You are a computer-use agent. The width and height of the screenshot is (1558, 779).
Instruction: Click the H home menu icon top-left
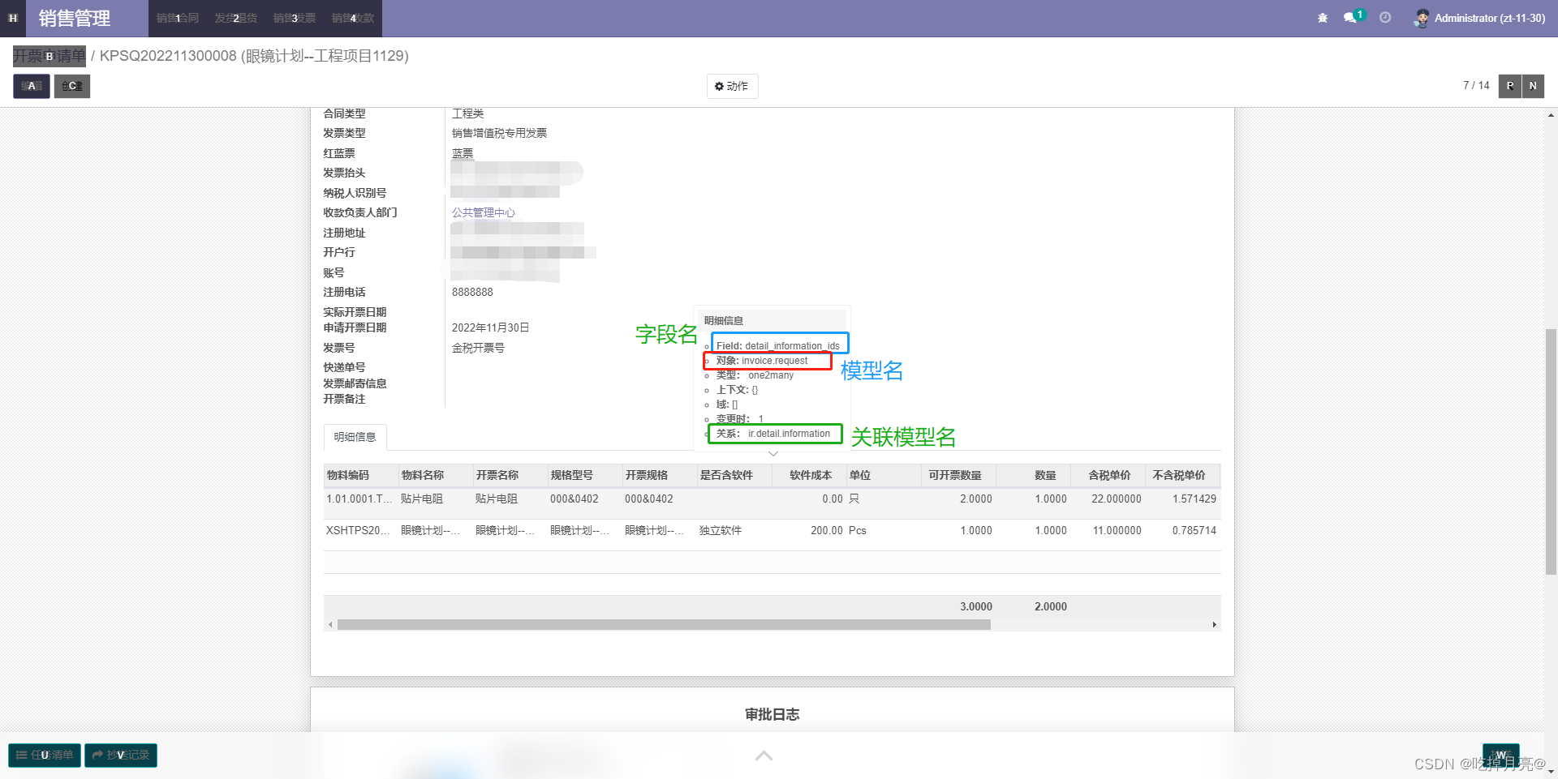click(12, 17)
